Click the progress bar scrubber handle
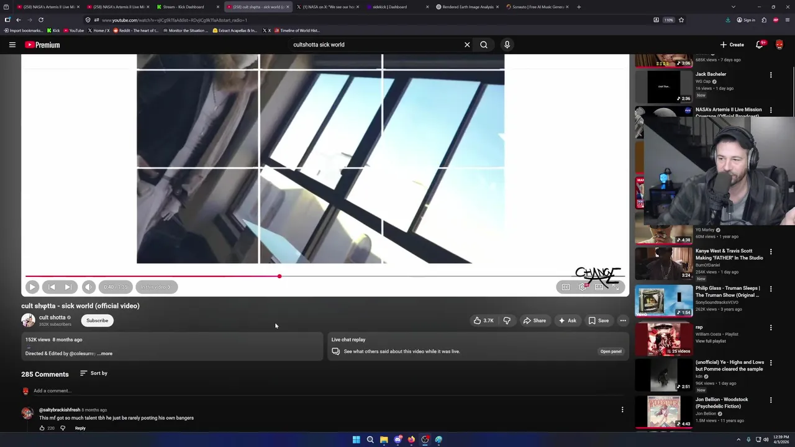The height and width of the screenshot is (447, 795). 279,276
